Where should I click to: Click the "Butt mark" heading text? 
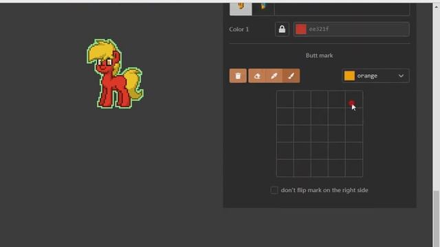coord(319,56)
